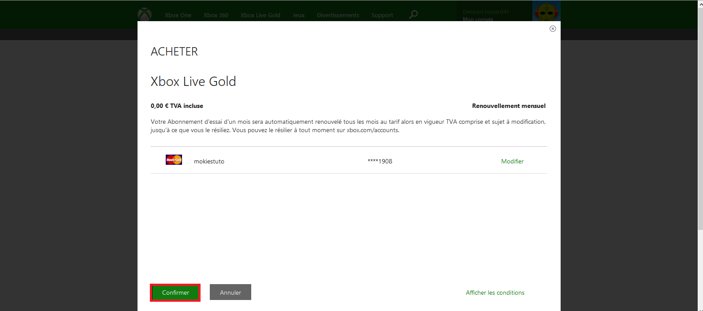Screen dimensions: 703x311
Task: Open the Afficher les conditions link
Action: click(495, 292)
